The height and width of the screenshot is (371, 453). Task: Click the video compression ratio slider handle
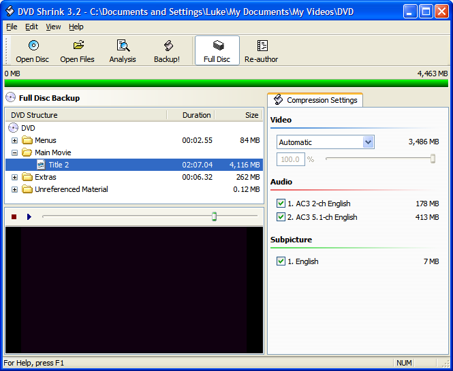pos(433,159)
